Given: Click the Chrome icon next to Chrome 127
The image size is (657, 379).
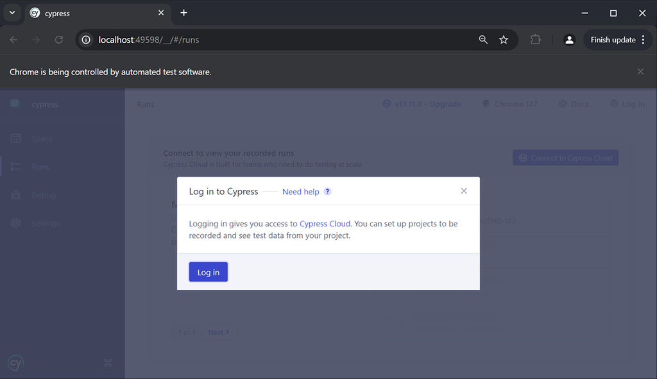Looking at the screenshot, I should [x=486, y=103].
